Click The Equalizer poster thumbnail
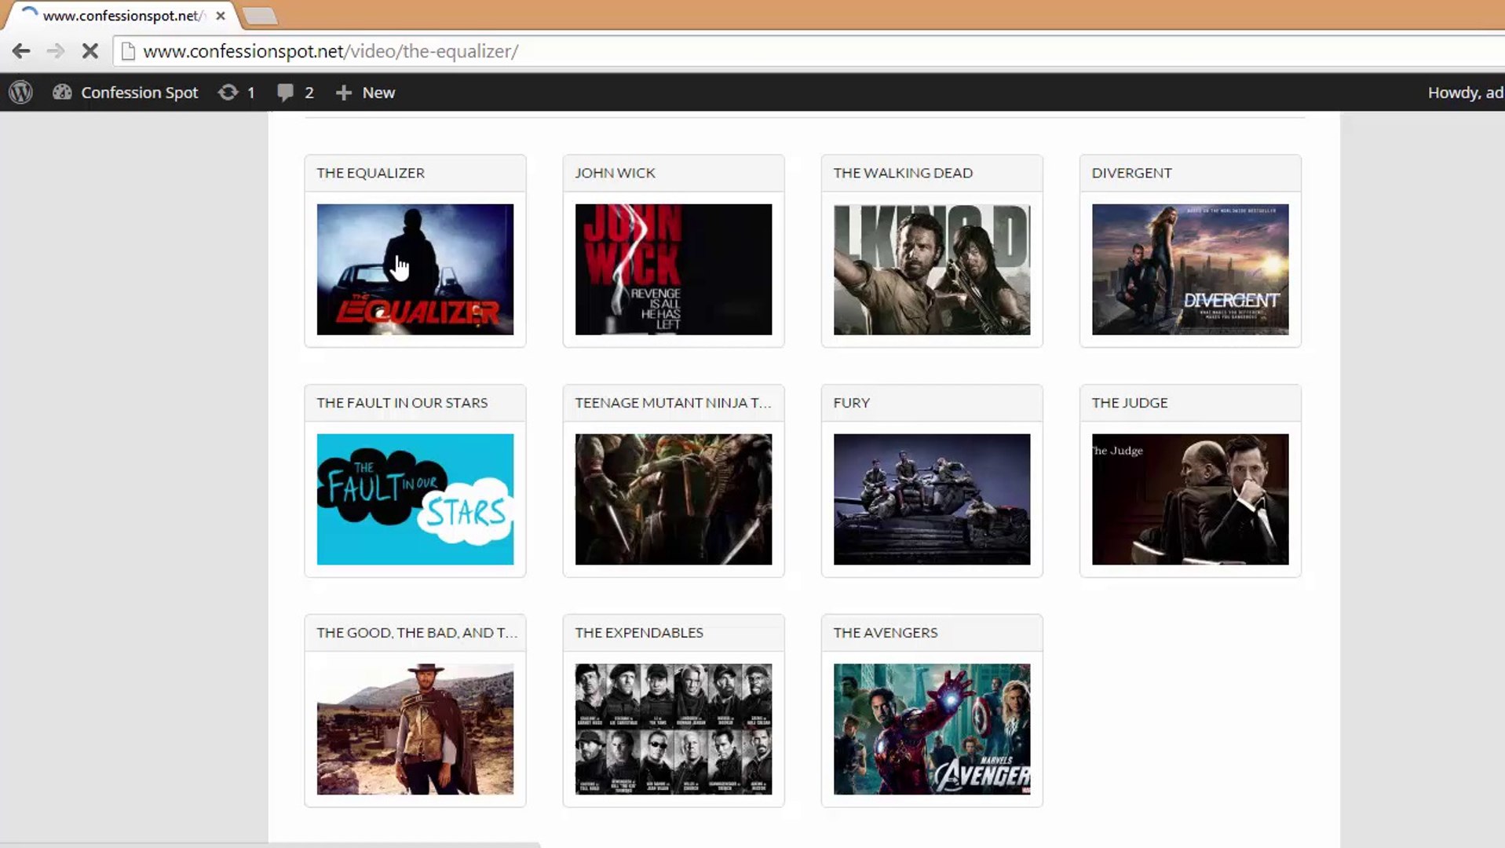Image resolution: width=1505 pixels, height=848 pixels. point(415,269)
